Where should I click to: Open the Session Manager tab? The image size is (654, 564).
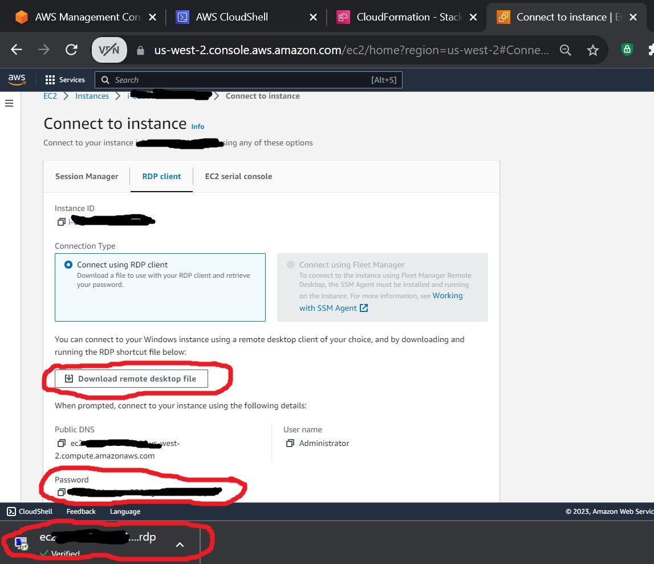(x=87, y=176)
